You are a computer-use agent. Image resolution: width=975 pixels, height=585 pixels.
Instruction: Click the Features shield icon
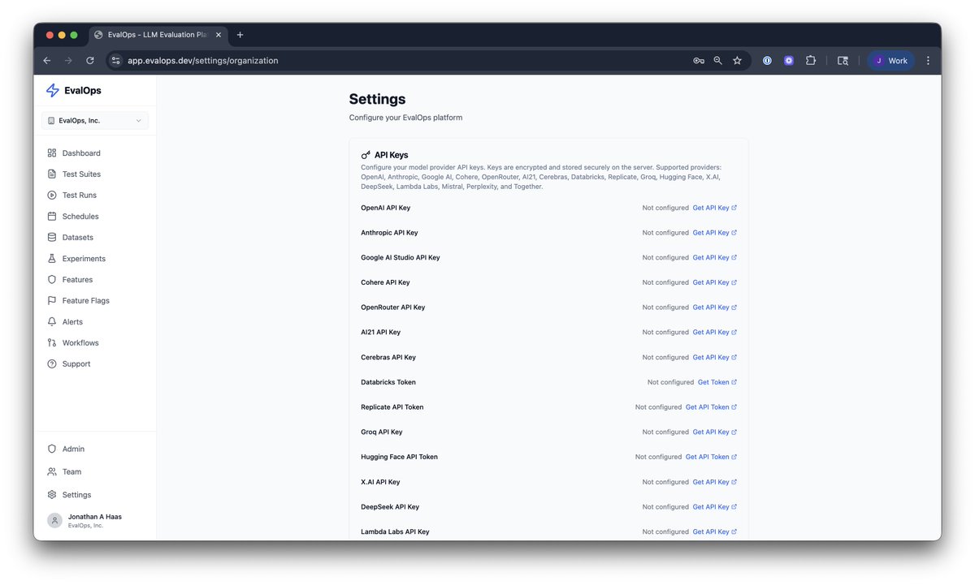coord(52,280)
